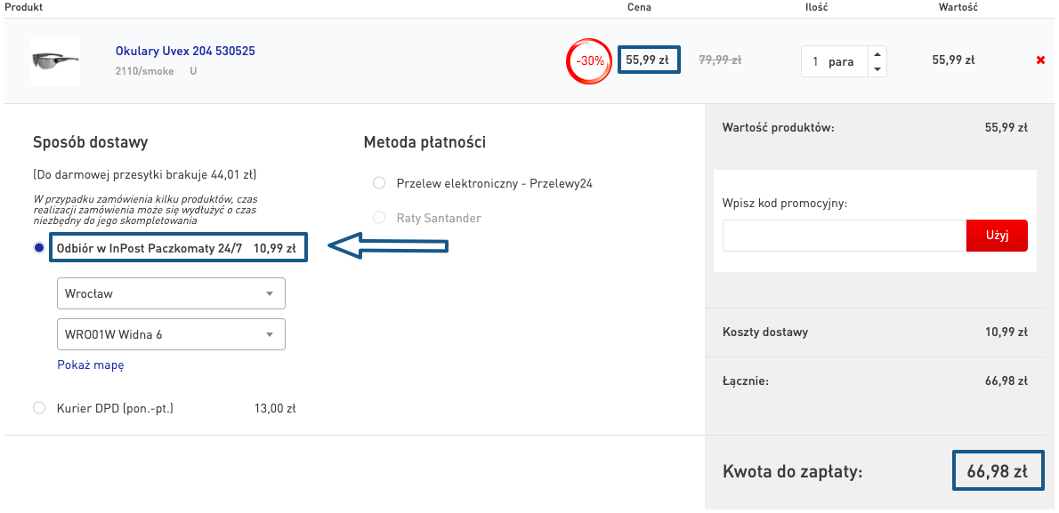
Task: Choose Kurier DPD delivery method
Action: (39, 408)
